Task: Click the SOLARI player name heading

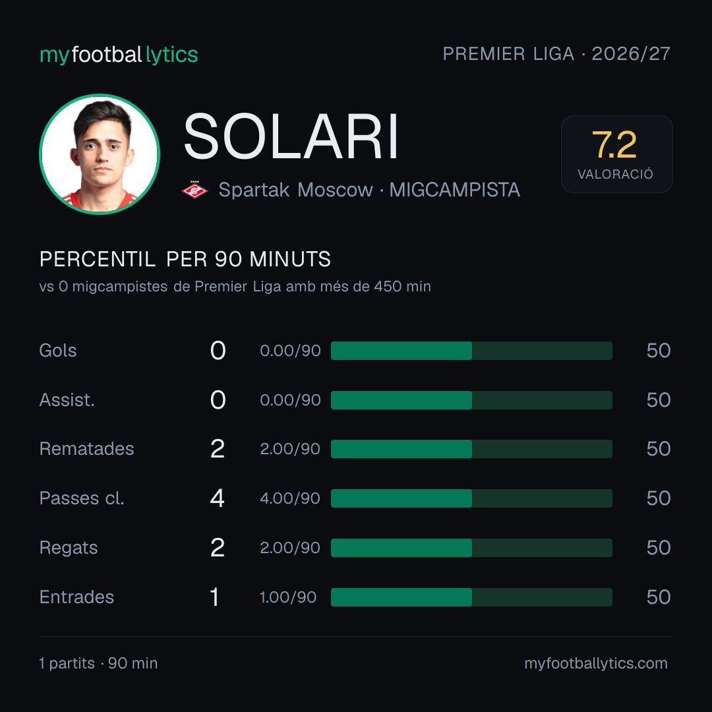Action: point(291,136)
